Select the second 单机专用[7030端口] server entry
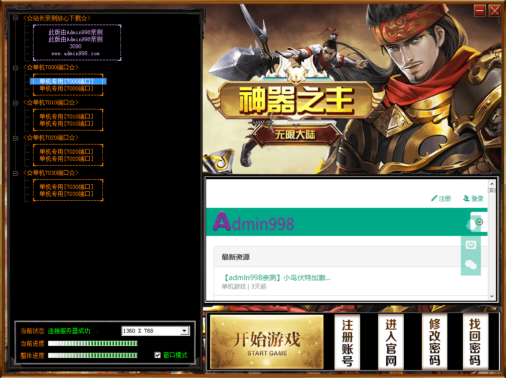Viewport: 506px width, 378px height. pos(66,194)
